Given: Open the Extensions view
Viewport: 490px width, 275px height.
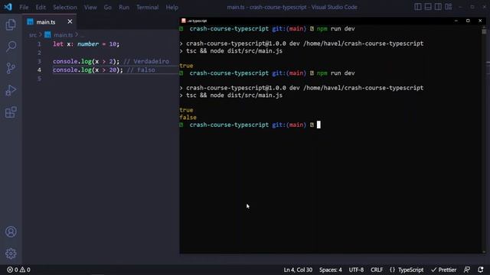Looking at the screenshot, I should click(11, 112).
